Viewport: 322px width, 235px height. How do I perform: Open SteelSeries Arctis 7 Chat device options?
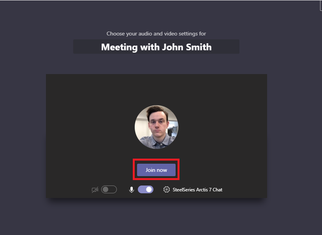click(197, 189)
